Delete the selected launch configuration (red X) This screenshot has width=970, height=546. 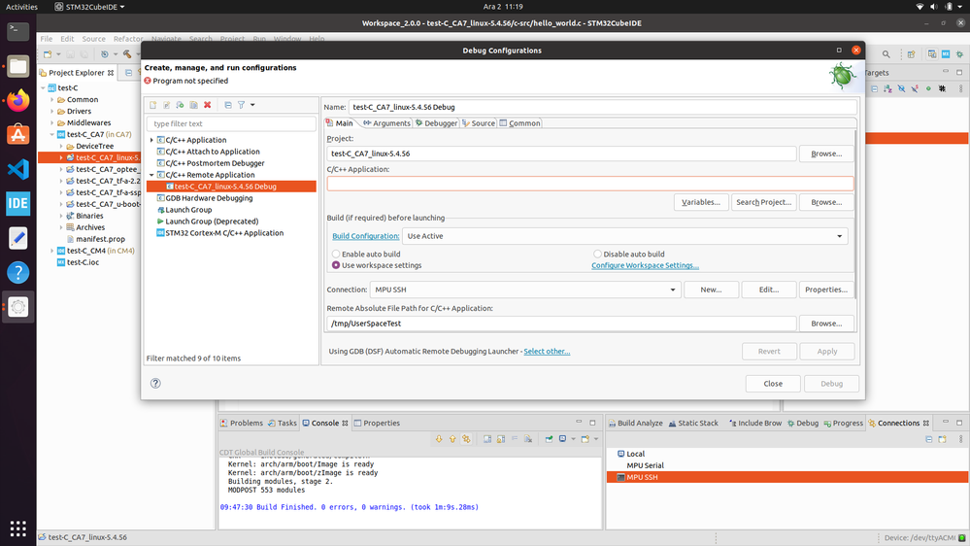[208, 105]
